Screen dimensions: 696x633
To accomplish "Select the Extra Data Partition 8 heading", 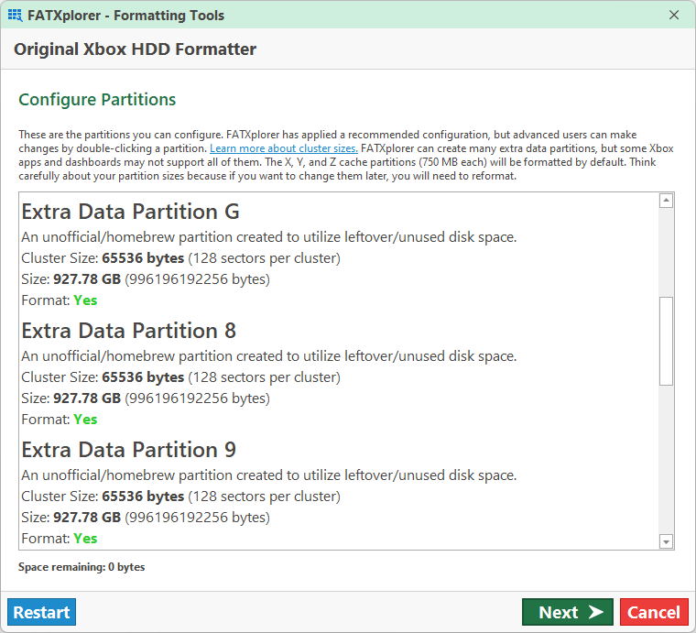I will (x=129, y=331).
